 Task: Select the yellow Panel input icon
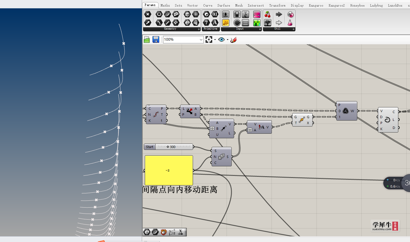(226, 22)
